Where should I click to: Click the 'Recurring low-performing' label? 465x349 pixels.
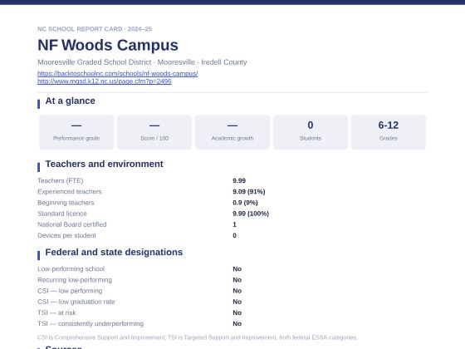pos(75,280)
